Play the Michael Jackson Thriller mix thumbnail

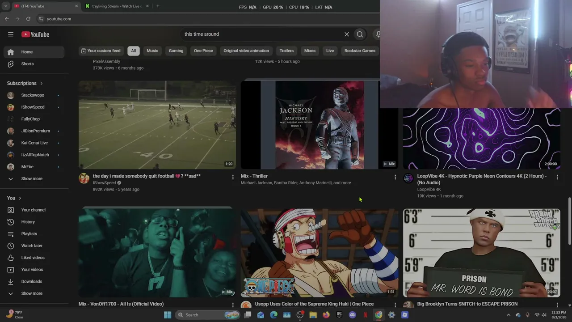tap(320, 125)
